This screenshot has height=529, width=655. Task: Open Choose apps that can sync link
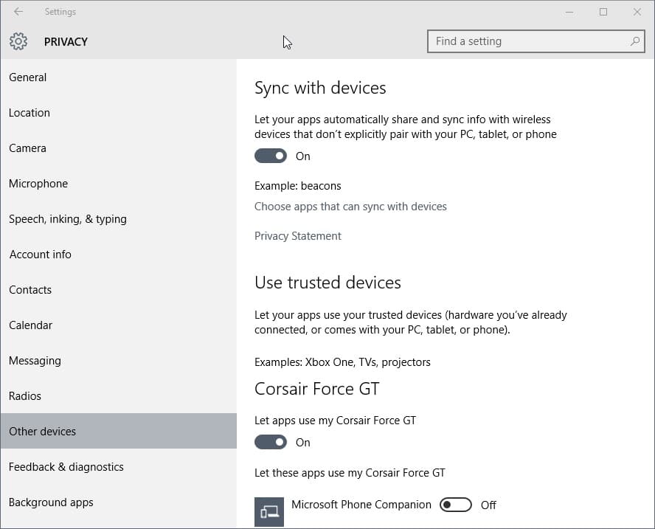tap(350, 207)
